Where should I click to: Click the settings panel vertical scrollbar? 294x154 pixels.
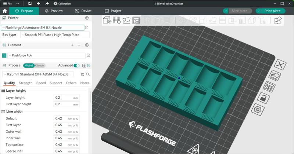[90, 97]
